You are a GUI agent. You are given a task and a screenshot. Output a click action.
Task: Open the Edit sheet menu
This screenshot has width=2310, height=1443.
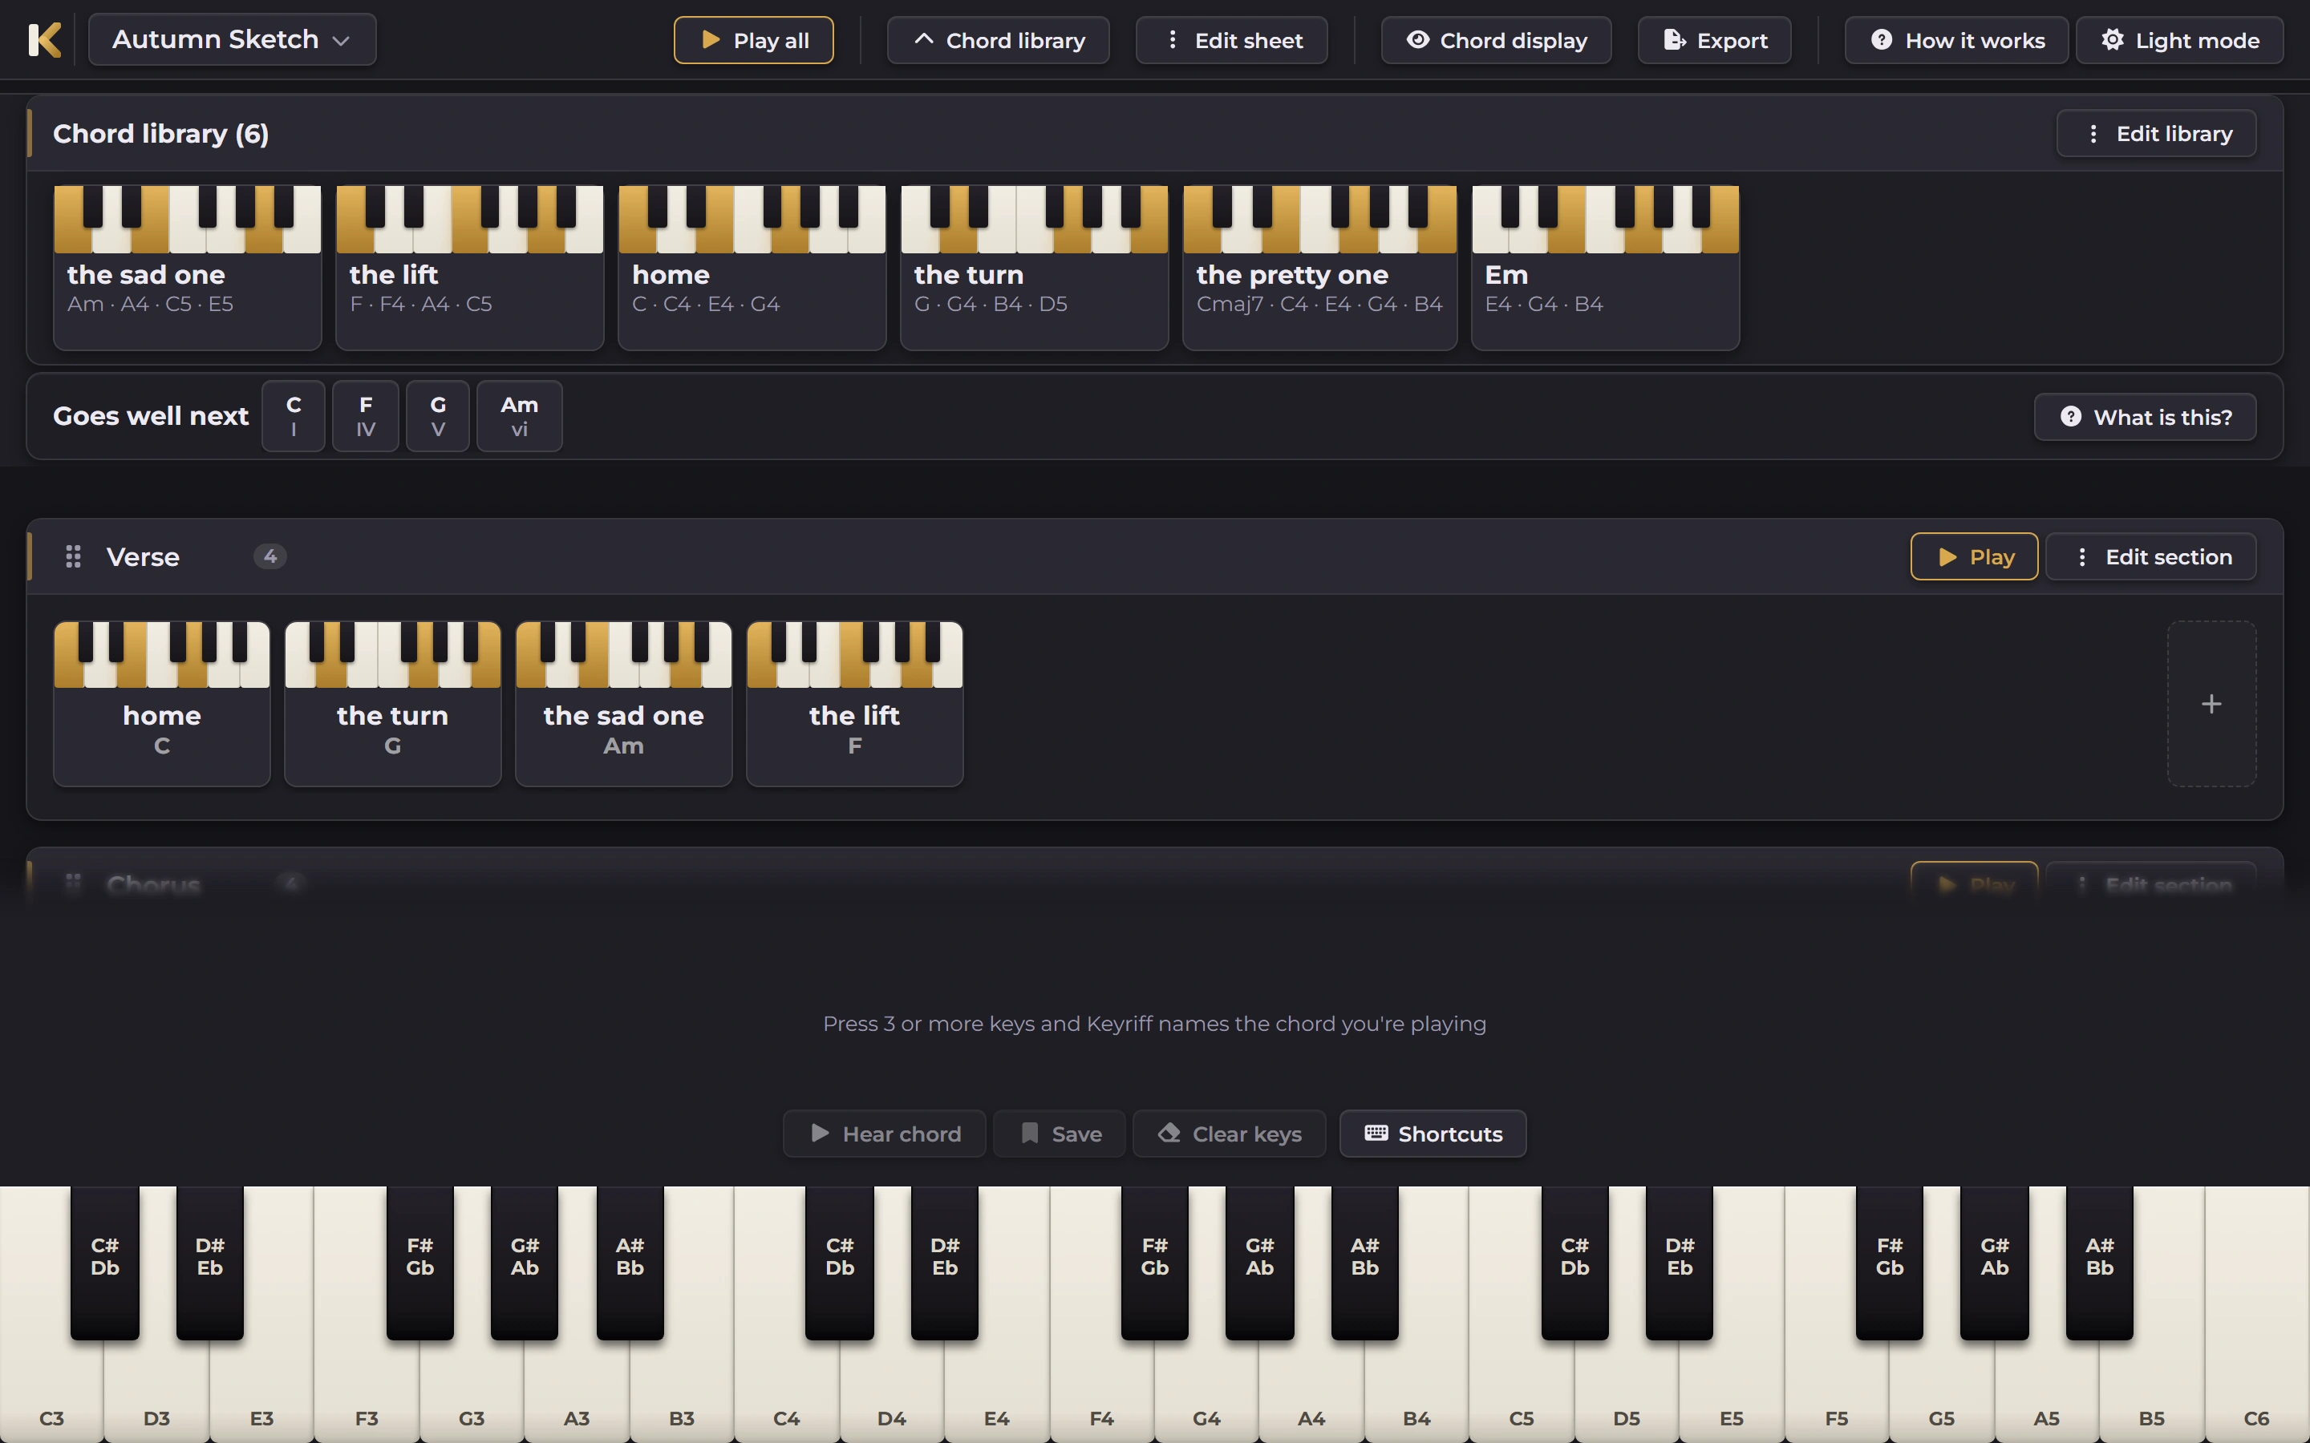pos(1230,40)
